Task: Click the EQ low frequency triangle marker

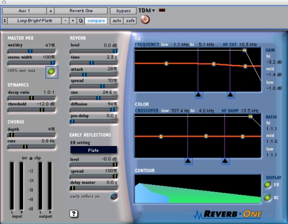Action: tap(198, 95)
